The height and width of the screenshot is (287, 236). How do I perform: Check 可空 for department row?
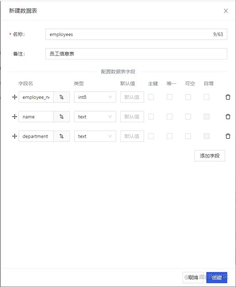pyautogui.click(x=188, y=137)
